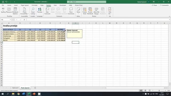Switch to Page Break Preview

coord(150,91)
